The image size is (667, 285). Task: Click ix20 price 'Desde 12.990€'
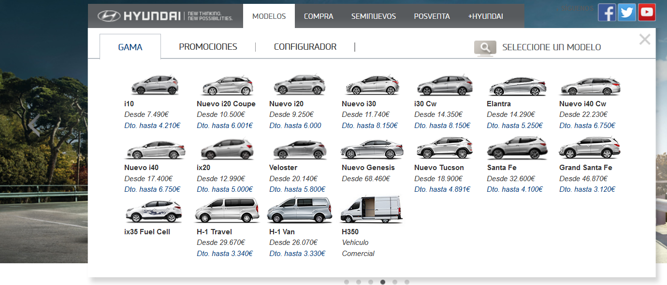(221, 179)
